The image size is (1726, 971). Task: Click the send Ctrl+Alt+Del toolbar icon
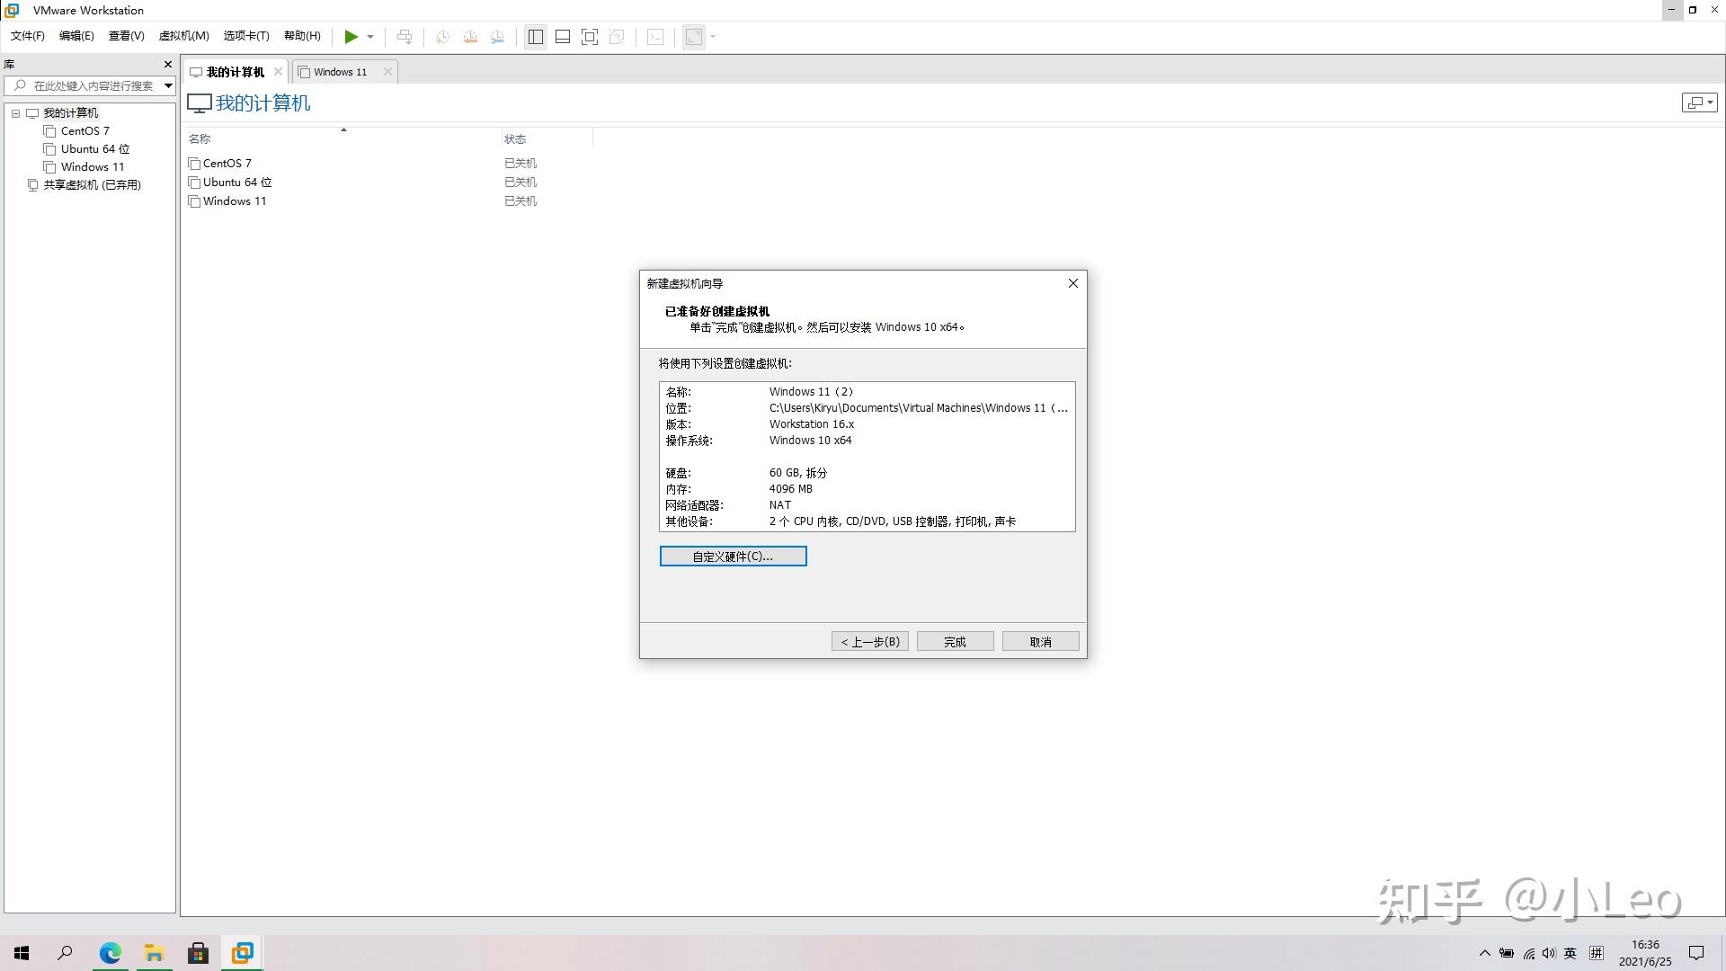(x=405, y=37)
